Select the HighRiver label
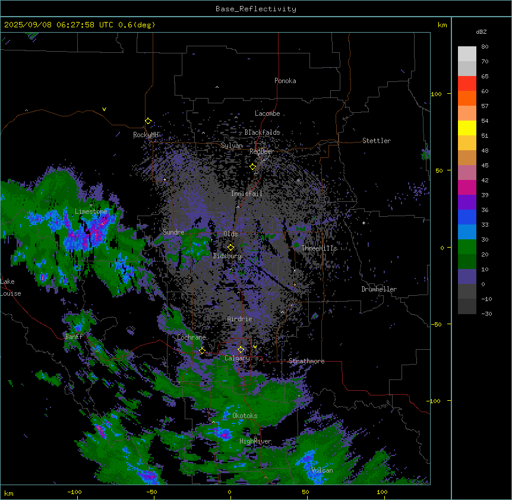The height and width of the screenshot is (500, 512). point(255,441)
